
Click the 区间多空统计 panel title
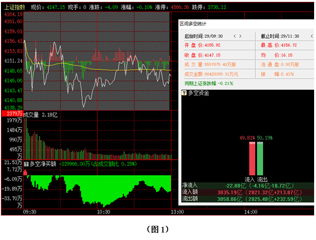pos(193,24)
